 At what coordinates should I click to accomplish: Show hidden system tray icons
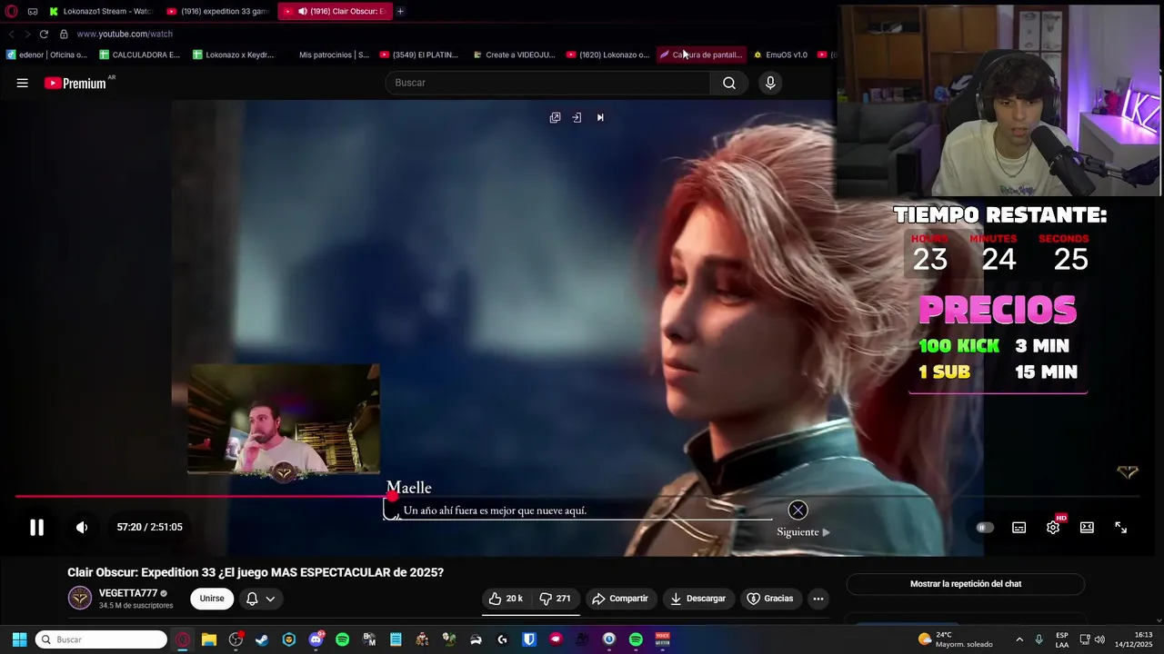(x=1018, y=639)
